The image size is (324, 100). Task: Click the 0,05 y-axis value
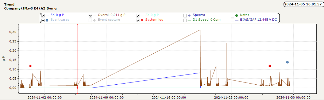13,79
